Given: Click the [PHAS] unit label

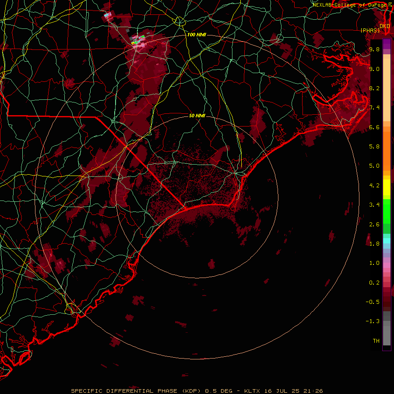Looking at the screenshot, I should click(370, 30).
